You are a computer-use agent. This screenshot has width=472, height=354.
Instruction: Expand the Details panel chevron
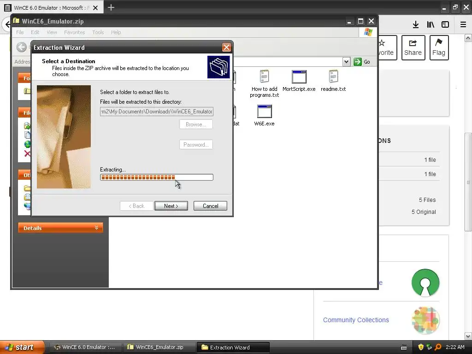(96, 228)
